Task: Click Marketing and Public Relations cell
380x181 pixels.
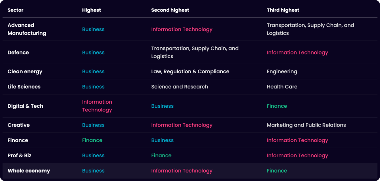Action: pyautogui.click(x=306, y=125)
